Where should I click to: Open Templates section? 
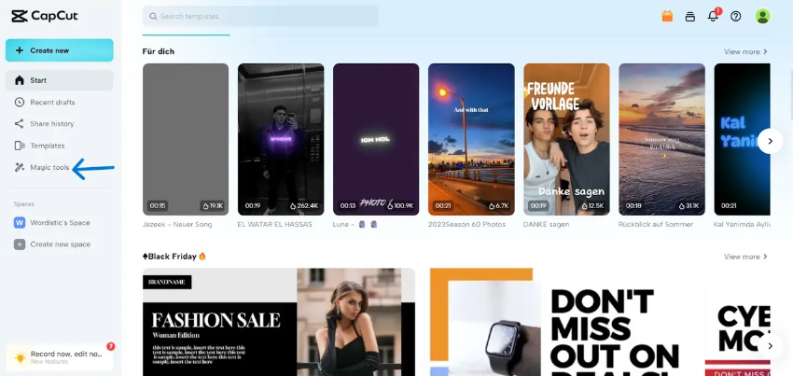[x=59, y=146]
